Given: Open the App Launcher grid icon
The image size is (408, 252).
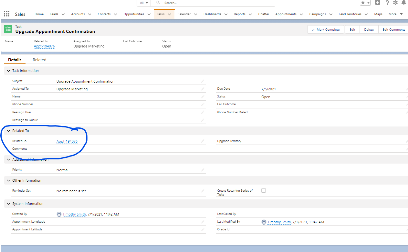Looking at the screenshot, I should coord(6,14).
